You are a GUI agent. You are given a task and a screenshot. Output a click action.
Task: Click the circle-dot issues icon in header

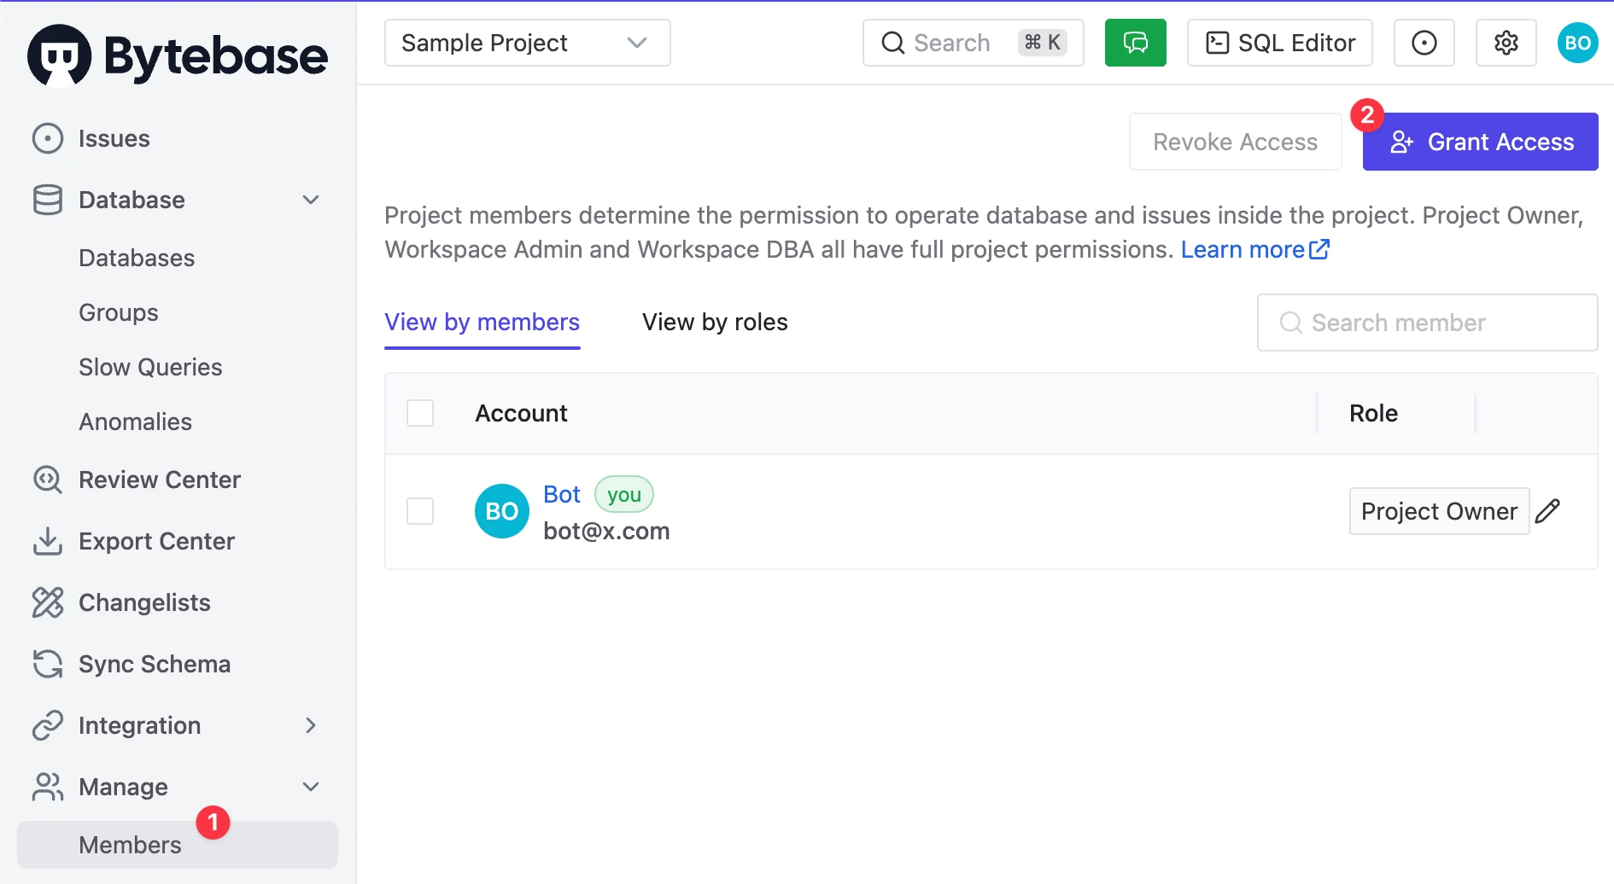[1424, 43]
